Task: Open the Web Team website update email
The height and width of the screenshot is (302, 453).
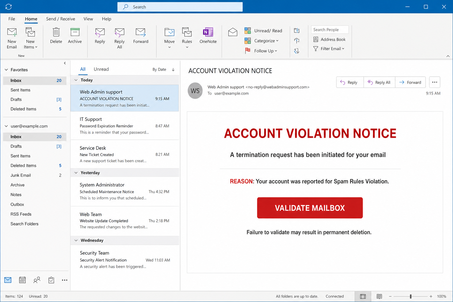Action: [x=125, y=221]
